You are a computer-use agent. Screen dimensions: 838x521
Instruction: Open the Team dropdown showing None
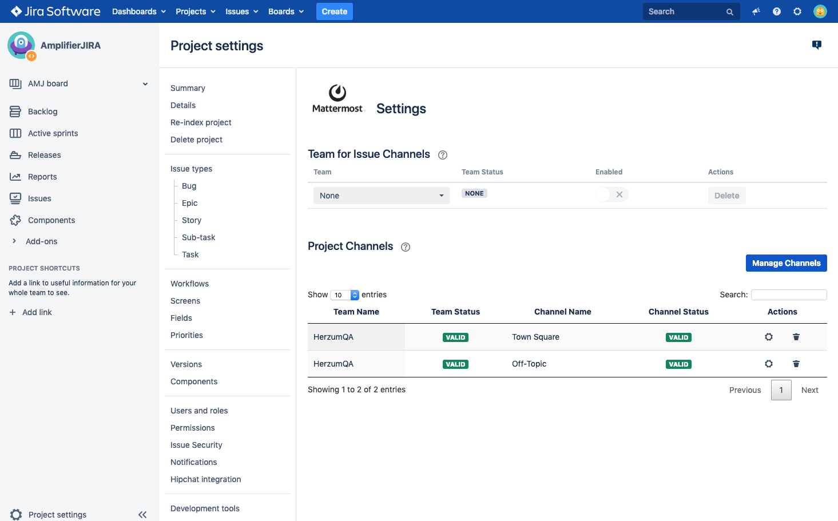tap(382, 196)
